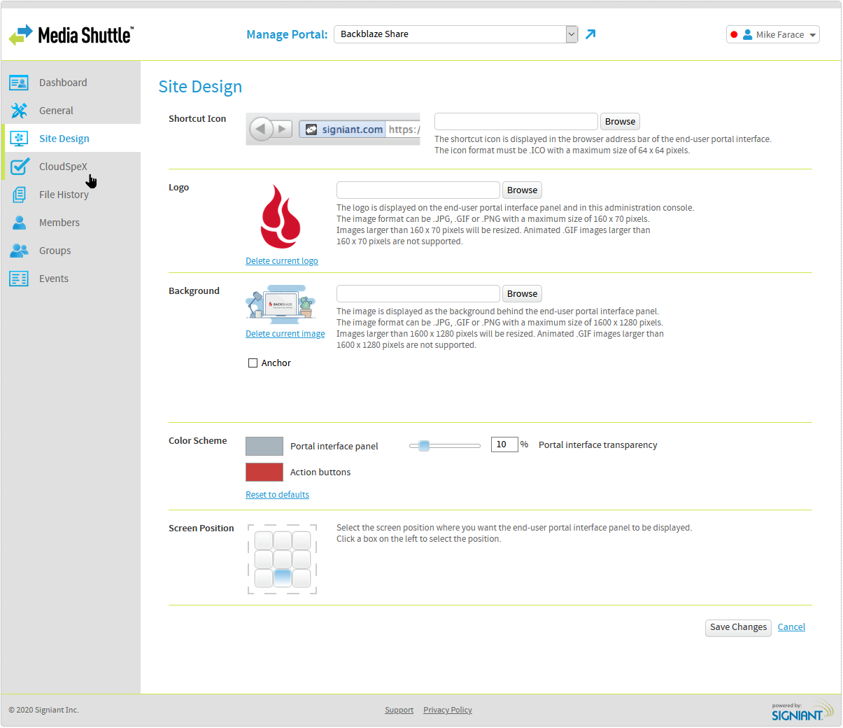Click the Site Design monitor icon

point(19,139)
